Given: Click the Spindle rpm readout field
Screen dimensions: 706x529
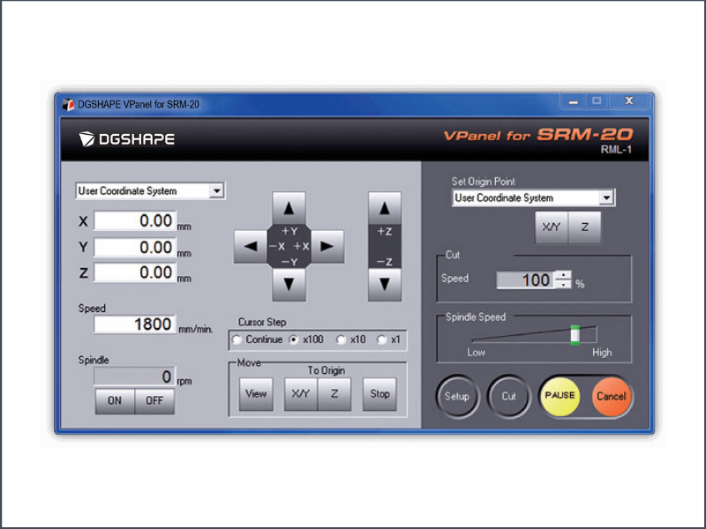Looking at the screenshot, I should pos(135,376).
